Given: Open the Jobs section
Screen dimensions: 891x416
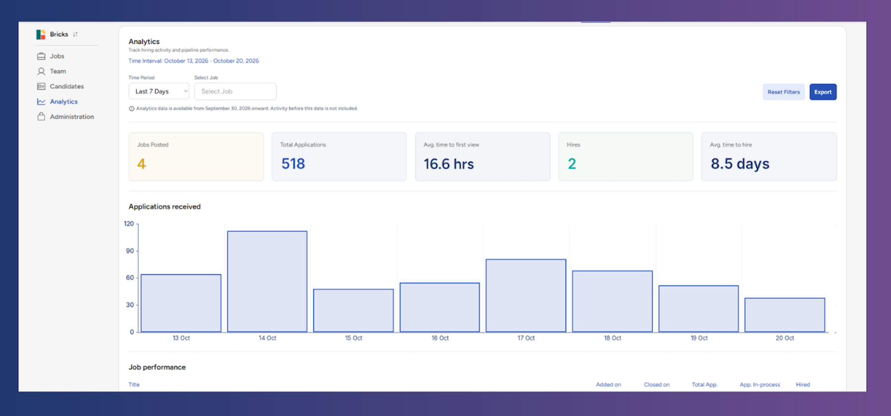Looking at the screenshot, I should point(57,56).
